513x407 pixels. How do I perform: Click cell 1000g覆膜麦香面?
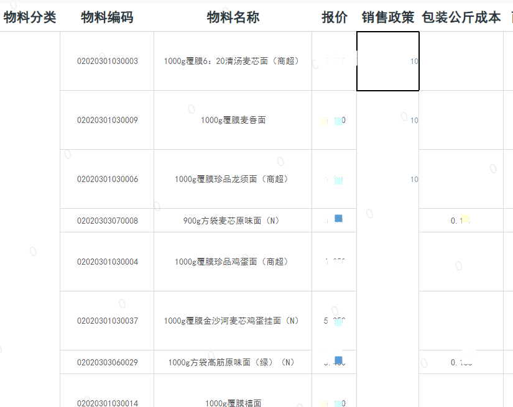pos(233,121)
